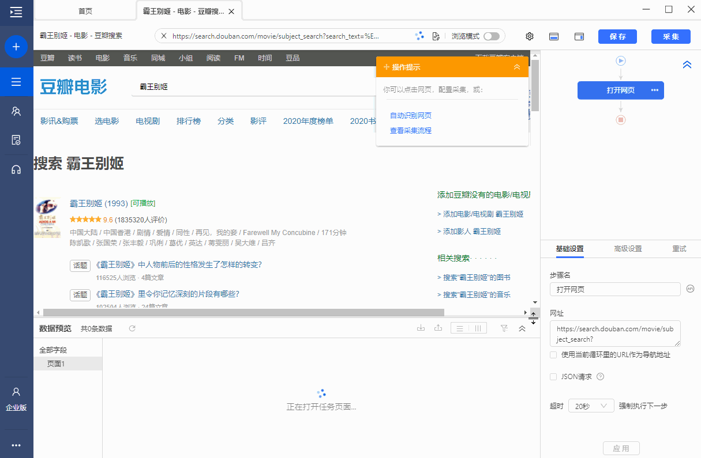Click the workflow start play node
Screen dimensions: 701x458
click(621, 60)
